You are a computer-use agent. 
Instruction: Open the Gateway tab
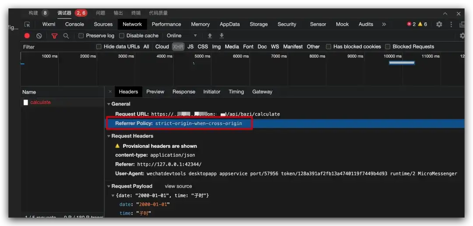[x=262, y=92]
